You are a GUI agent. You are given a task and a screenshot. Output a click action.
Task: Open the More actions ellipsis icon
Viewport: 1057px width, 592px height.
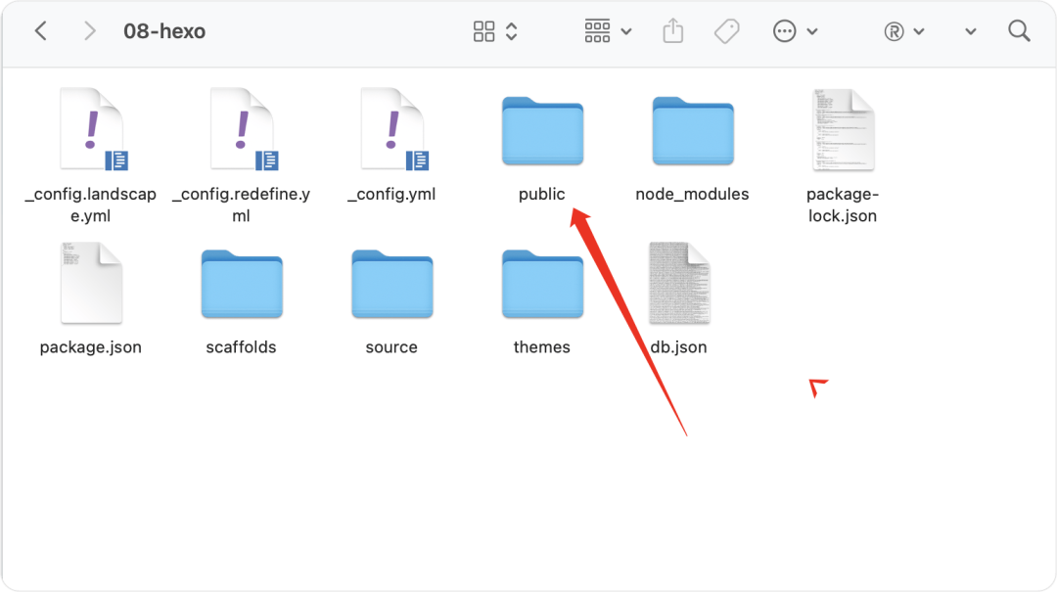click(x=785, y=31)
